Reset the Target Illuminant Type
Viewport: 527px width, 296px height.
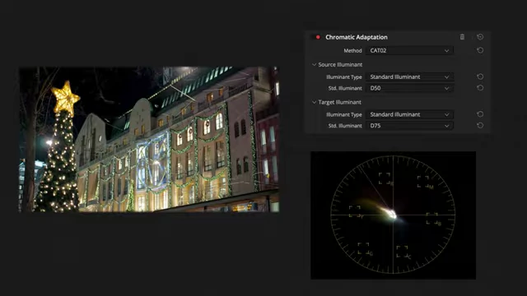coord(480,114)
